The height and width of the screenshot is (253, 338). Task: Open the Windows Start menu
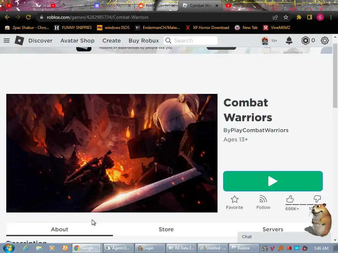point(9,248)
